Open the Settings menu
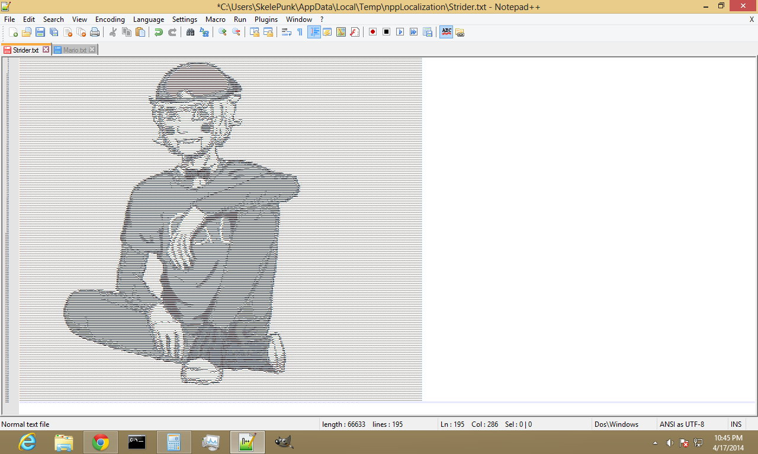Image resolution: width=758 pixels, height=454 pixels. tap(185, 20)
